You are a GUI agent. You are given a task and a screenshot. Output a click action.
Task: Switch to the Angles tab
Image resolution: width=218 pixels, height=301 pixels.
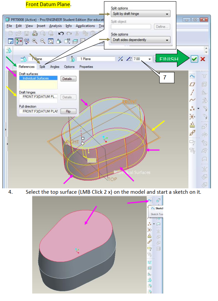55,67
